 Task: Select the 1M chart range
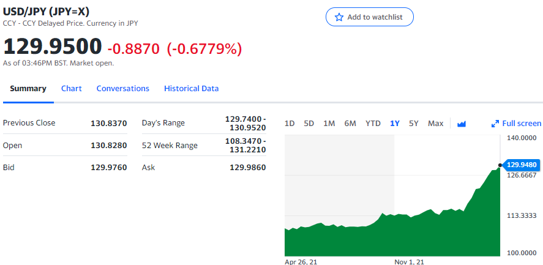pyautogui.click(x=329, y=124)
